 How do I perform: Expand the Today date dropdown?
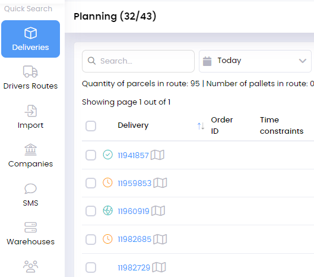[255, 61]
